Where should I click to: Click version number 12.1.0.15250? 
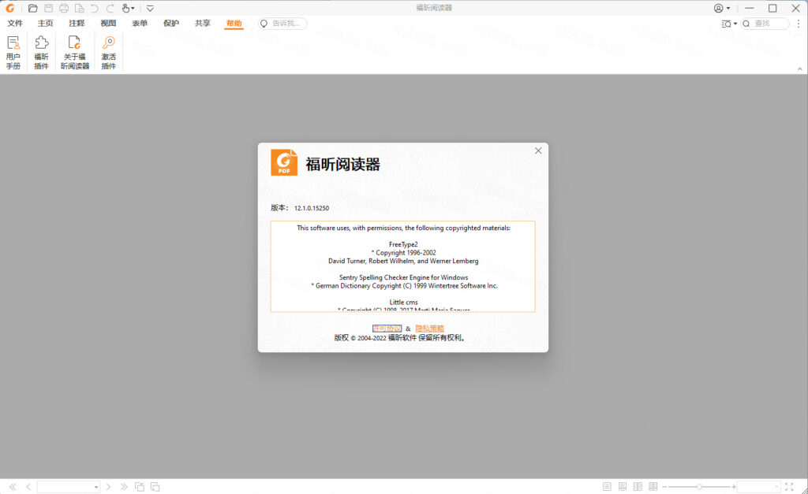tap(311, 209)
